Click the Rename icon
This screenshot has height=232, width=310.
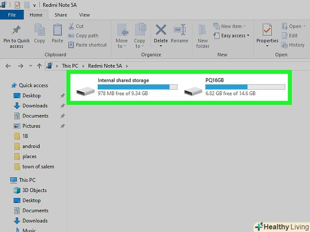[x=180, y=30]
